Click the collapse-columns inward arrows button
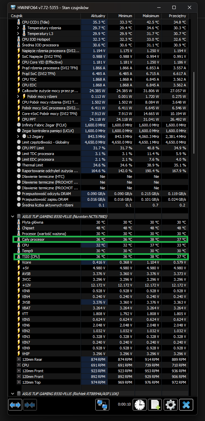This screenshot has width=205, height=421. (30, 405)
